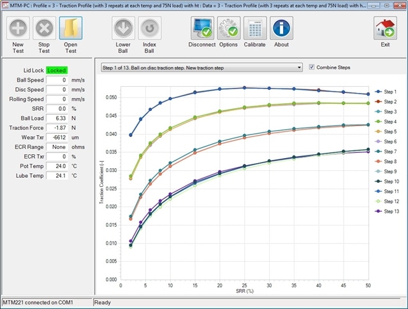Viewport: 408px width, 309px height.
Task: Click the Exit house icon
Action: click(385, 28)
